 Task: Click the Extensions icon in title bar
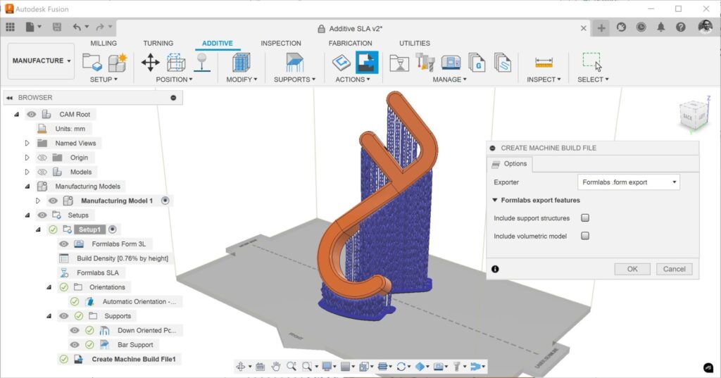[621, 27]
